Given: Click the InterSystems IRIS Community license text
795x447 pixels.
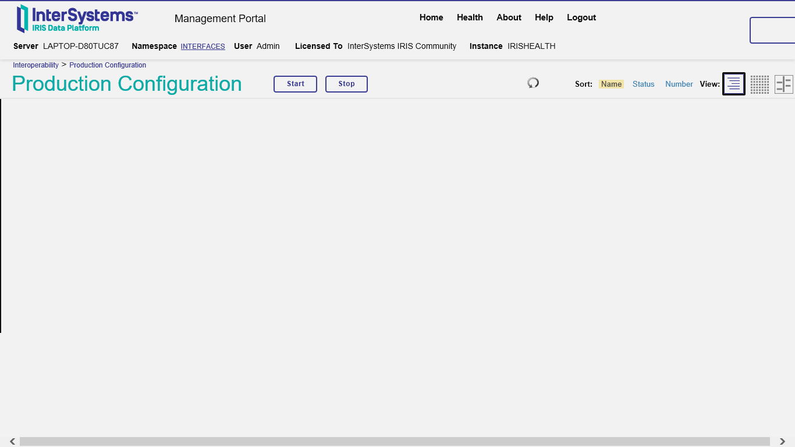Looking at the screenshot, I should point(402,46).
